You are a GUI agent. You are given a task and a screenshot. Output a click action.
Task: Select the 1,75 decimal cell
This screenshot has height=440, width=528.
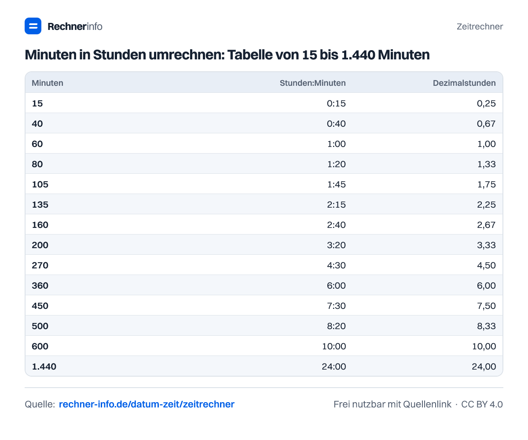click(487, 184)
